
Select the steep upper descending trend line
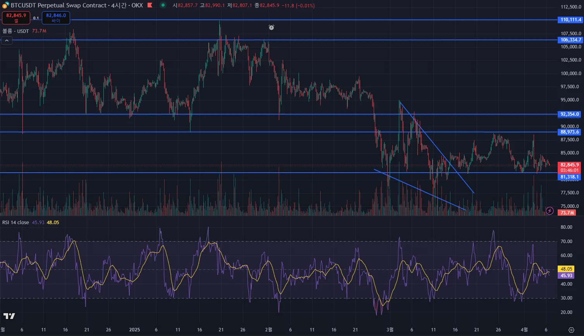pyautogui.click(x=437, y=147)
